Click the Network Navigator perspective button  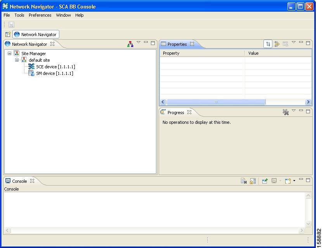(x=36, y=34)
